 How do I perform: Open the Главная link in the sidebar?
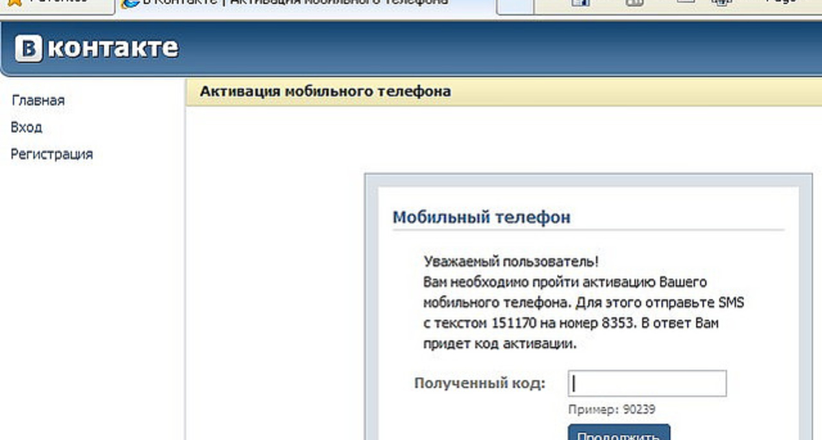[38, 100]
